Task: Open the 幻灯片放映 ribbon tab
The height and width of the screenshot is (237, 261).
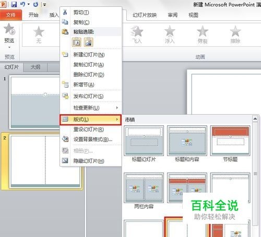Action: click(x=145, y=15)
